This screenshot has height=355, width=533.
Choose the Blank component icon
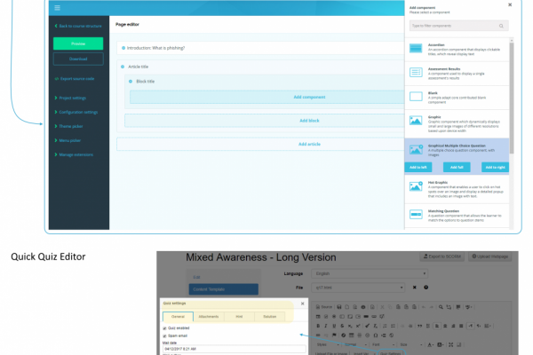(416, 96)
